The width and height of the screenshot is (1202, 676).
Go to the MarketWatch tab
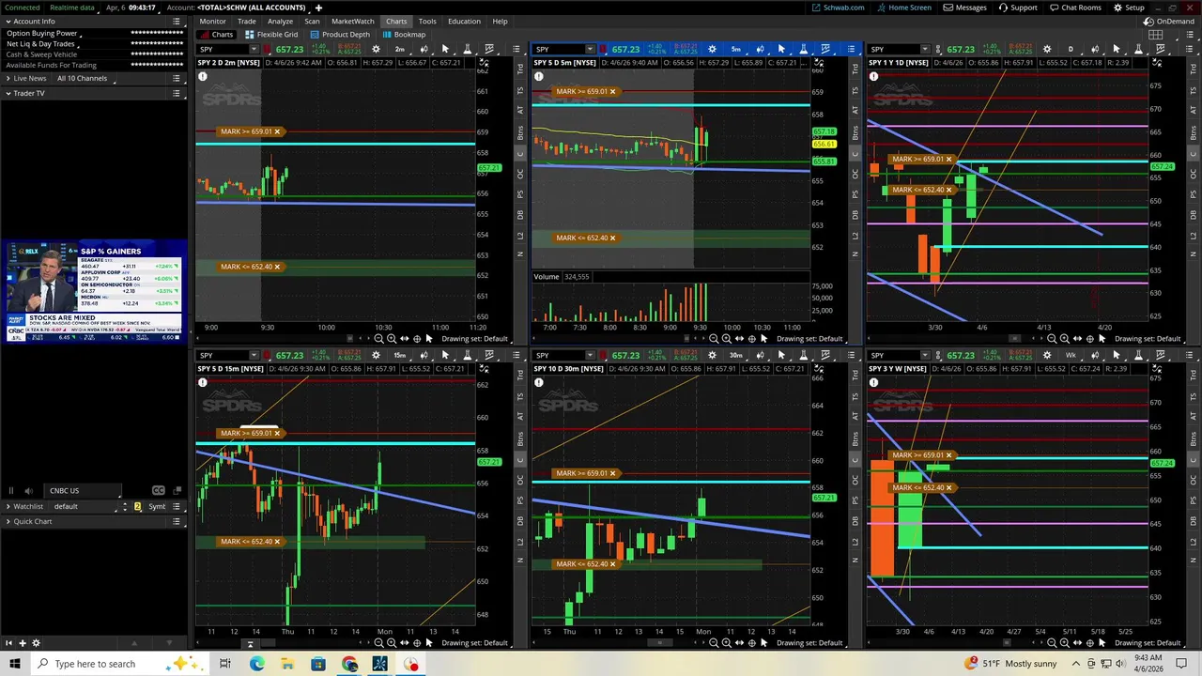point(352,21)
